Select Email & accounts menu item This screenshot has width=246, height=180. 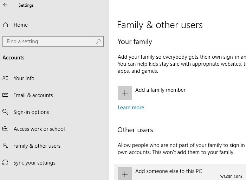coord(33,95)
